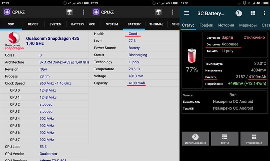Switch to the THERMAL tab
This screenshot has width=270, height=161.
(156, 24)
